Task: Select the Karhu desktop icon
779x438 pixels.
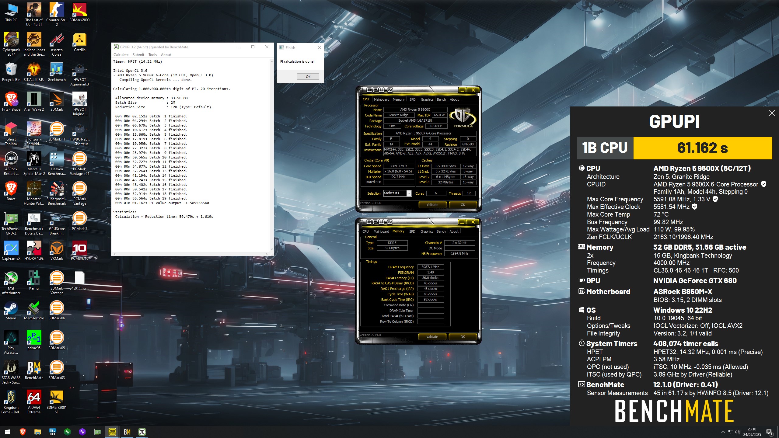Action: pos(34,281)
